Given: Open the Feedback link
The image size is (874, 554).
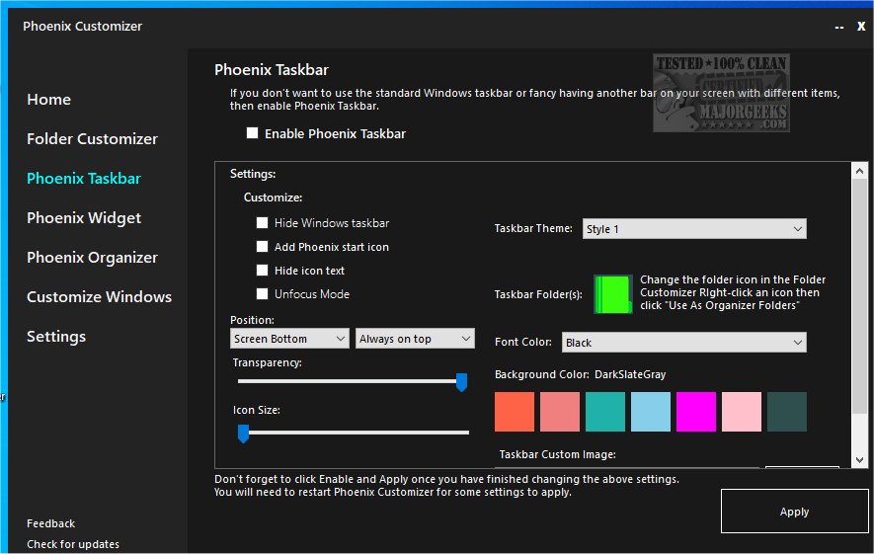Looking at the screenshot, I should [x=51, y=523].
